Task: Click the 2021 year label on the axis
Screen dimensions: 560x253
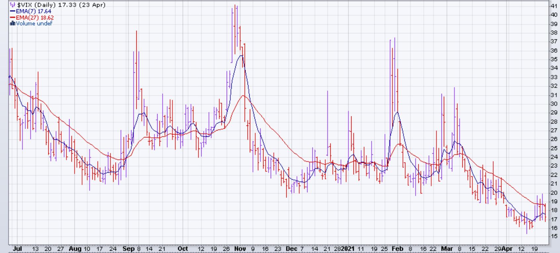Action: (x=348, y=249)
